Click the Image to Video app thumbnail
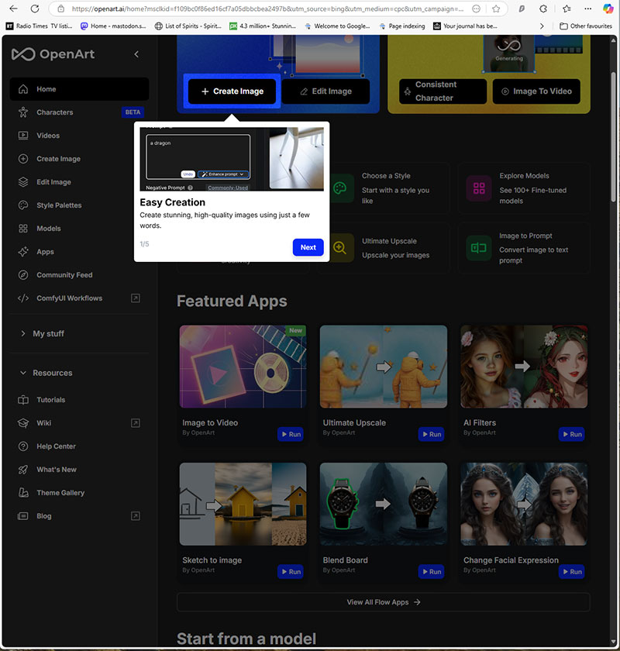The width and height of the screenshot is (620, 651). point(242,367)
